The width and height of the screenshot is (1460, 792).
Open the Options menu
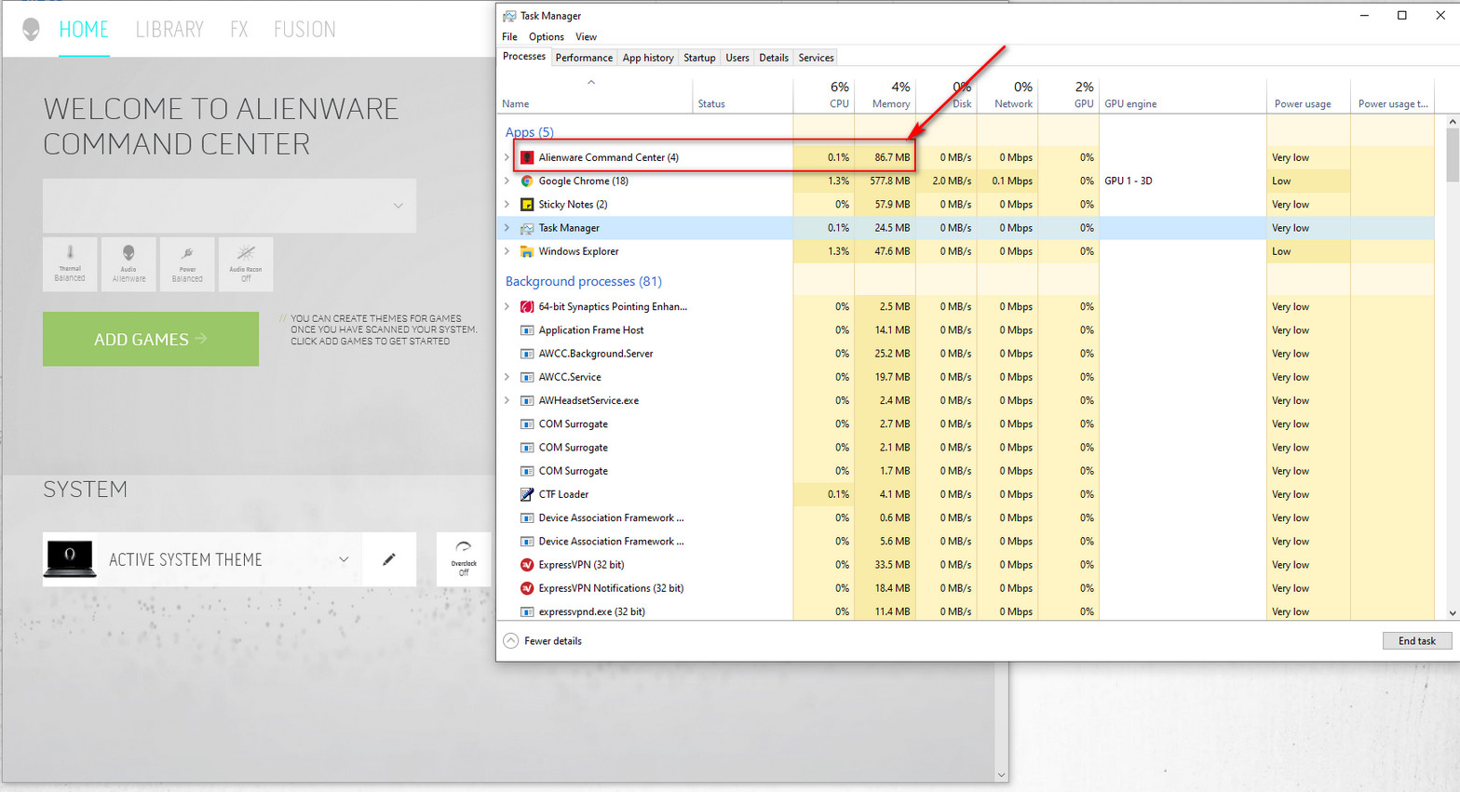point(547,37)
